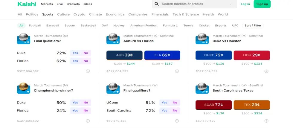
Task: Open the Markets menu
Action: (47, 4)
